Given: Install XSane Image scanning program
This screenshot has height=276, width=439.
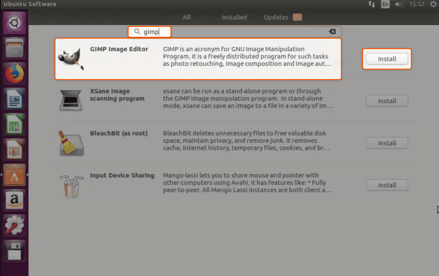Looking at the screenshot, I should [387, 101].
